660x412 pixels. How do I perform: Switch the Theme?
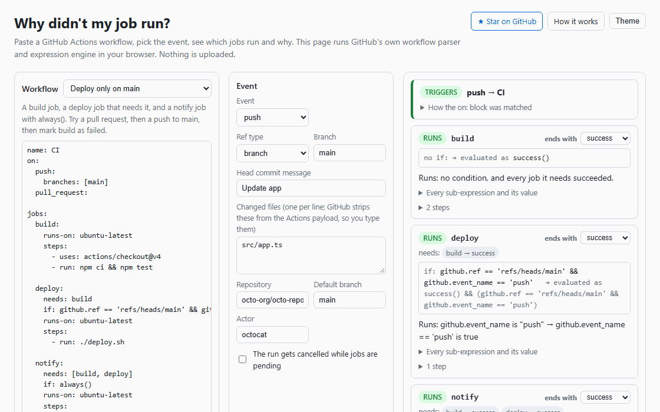click(x=627, y=21)
